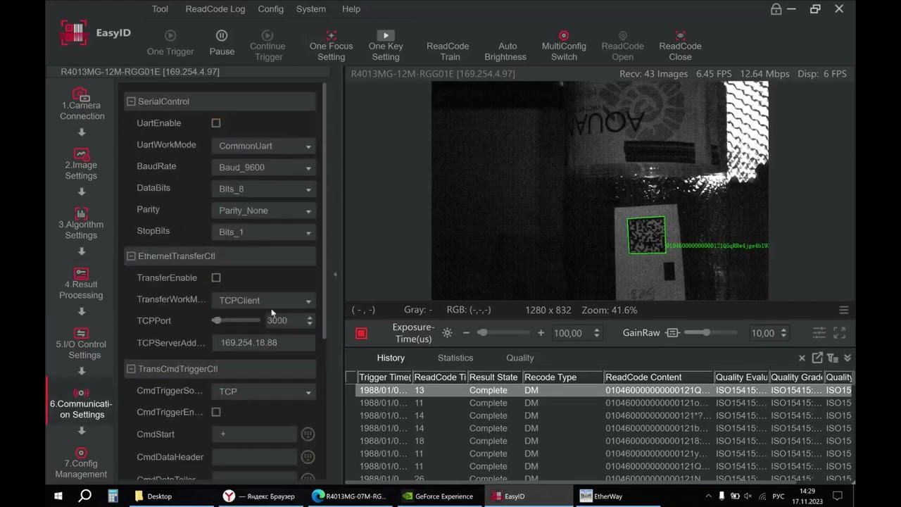This screenshot has width=901, height=507.
Task: Open the TransferWorkMode dropdown
Action: [x=263, y=301]
